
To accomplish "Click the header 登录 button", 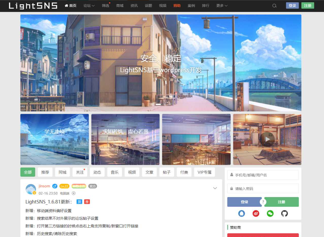I will pyautogui.click(x=292, y=6).
